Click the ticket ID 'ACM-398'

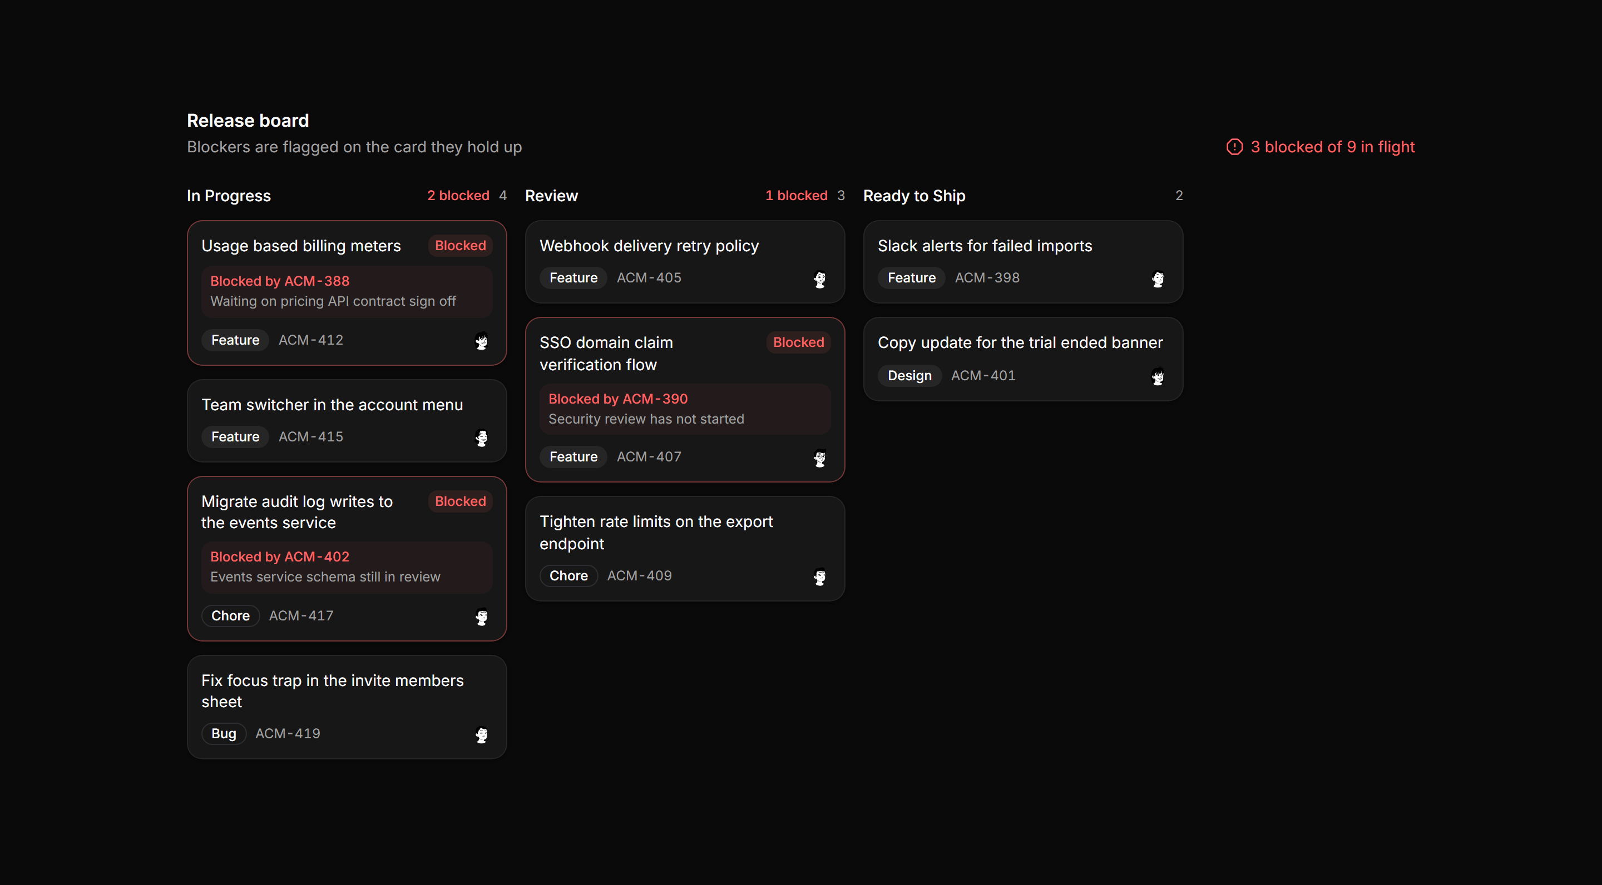click(x=987, y=278)
